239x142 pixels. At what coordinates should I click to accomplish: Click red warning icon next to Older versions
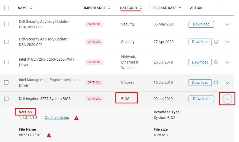click(x=76, y=118)
